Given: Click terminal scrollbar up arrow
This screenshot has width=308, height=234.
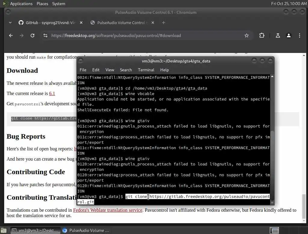Looking at the screenshot, I should [272, 76].
